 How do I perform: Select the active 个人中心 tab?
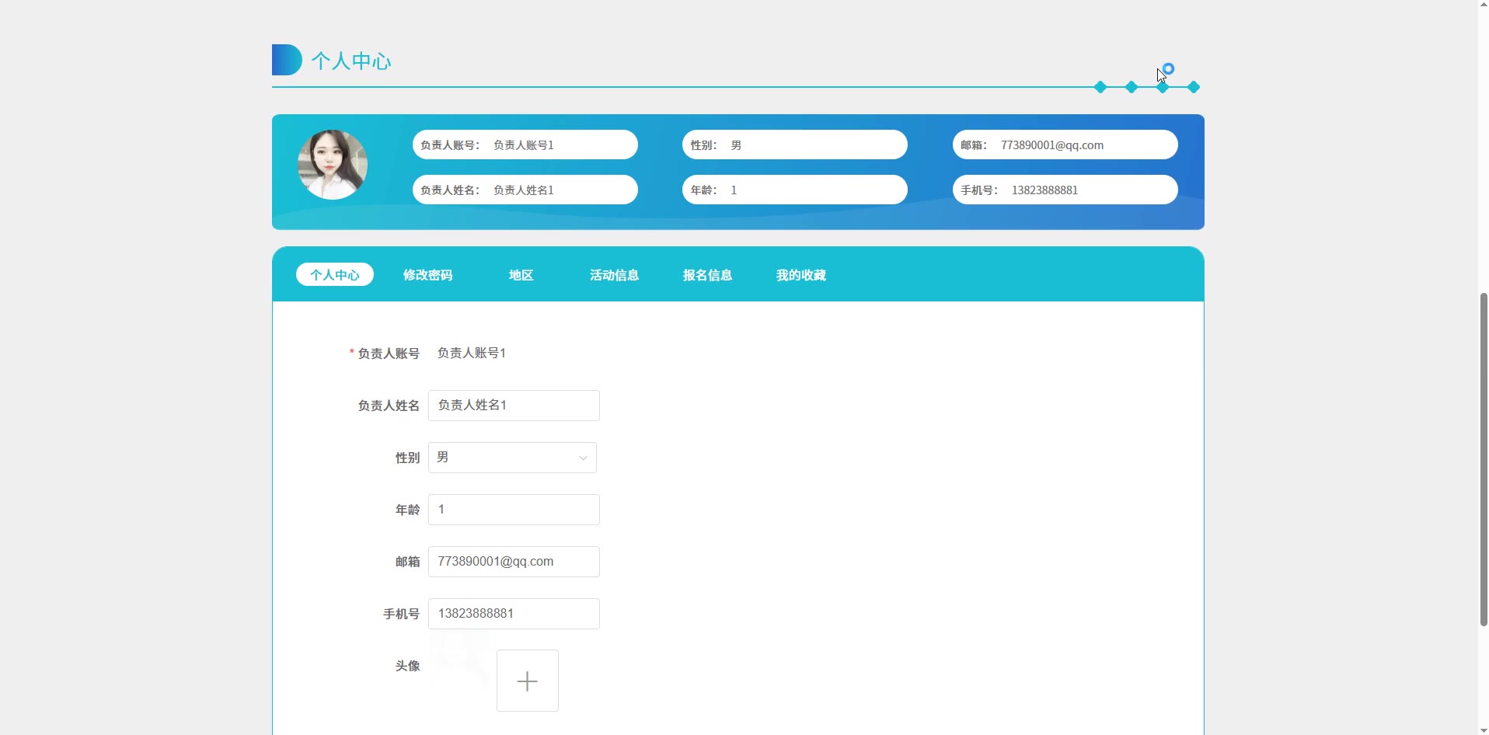(335, 275)
